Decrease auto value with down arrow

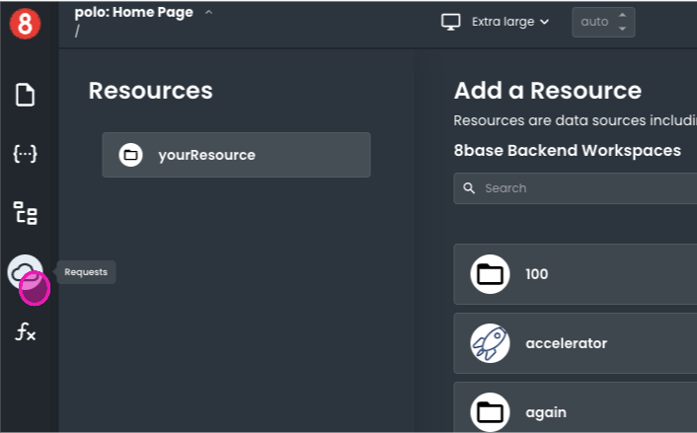point(622,29)
